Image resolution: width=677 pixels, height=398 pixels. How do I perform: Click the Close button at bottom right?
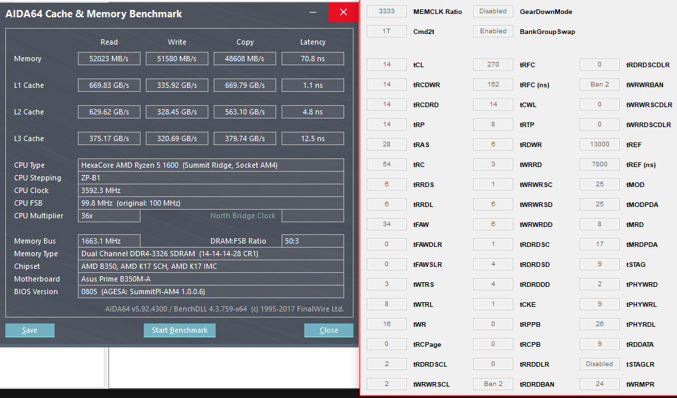[329, 330]
